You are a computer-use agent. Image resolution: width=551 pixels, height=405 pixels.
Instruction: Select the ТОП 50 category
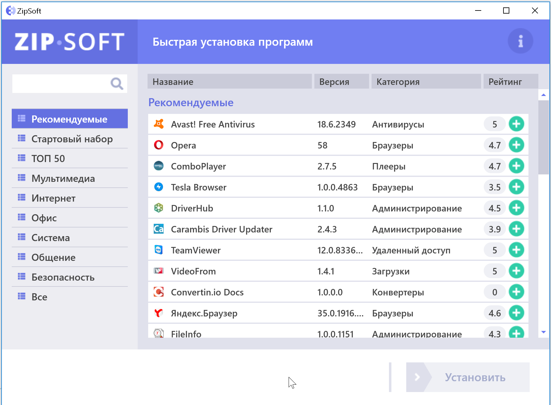(x=70, y=159)
